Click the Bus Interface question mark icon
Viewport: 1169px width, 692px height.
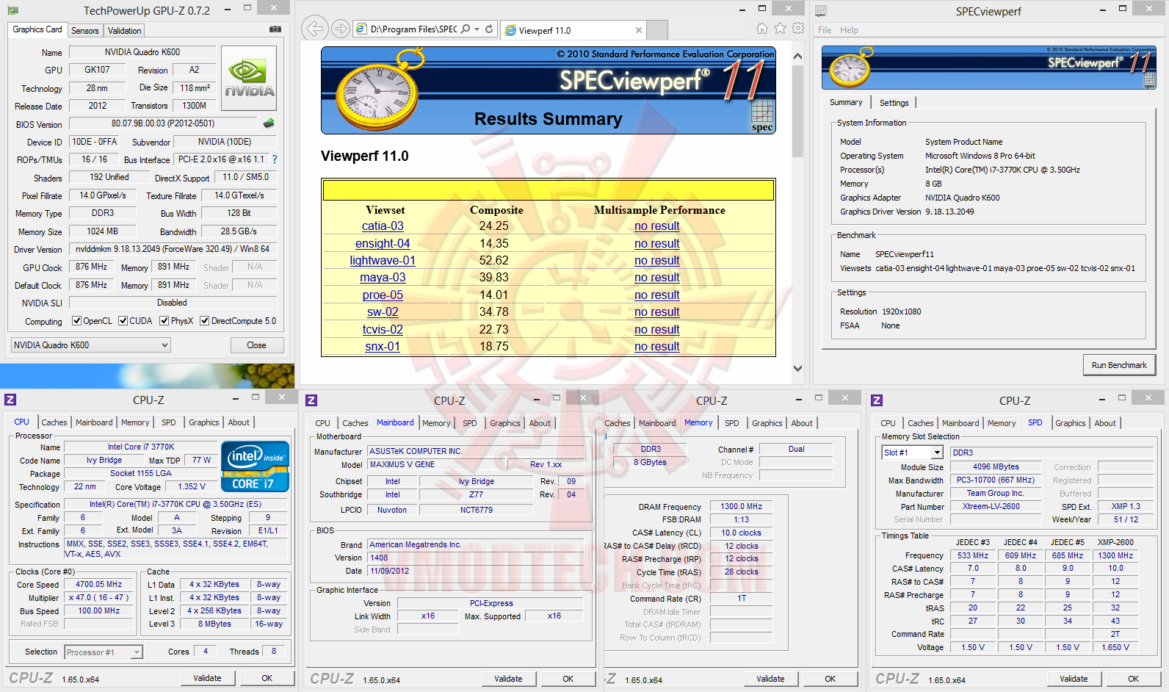pyautogui.click(x=275, y=159)
